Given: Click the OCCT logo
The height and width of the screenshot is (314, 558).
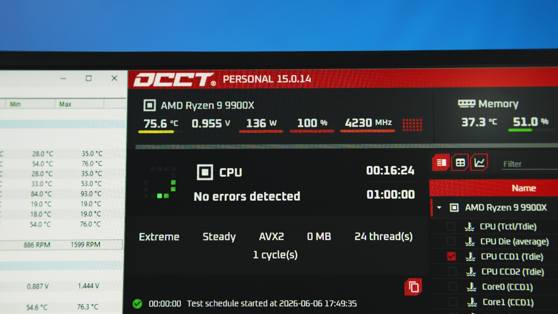Looking at the screenshot, I should click(x=174, y=80).
